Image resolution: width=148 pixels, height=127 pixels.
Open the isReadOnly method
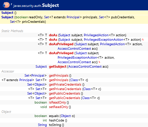pos(57,102)
